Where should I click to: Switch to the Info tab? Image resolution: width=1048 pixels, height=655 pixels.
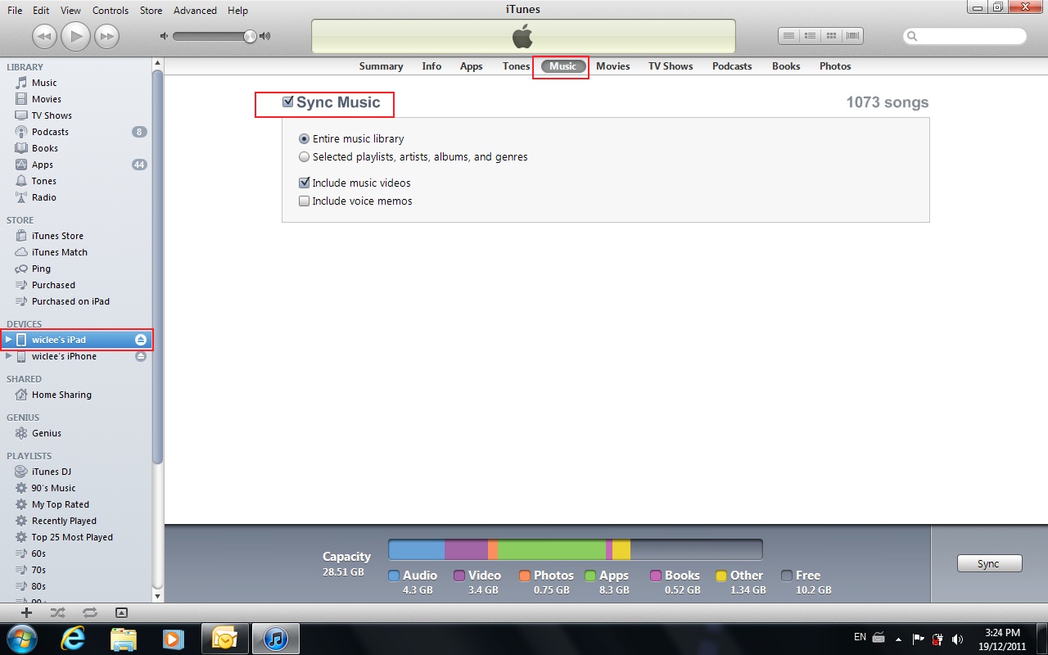(431, 66)
